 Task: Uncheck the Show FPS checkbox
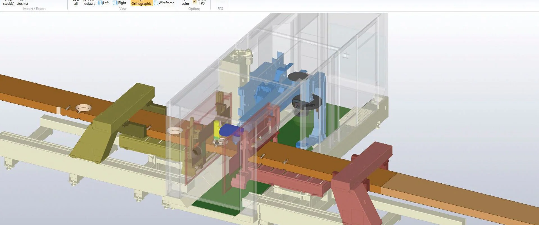pos(194,2)
